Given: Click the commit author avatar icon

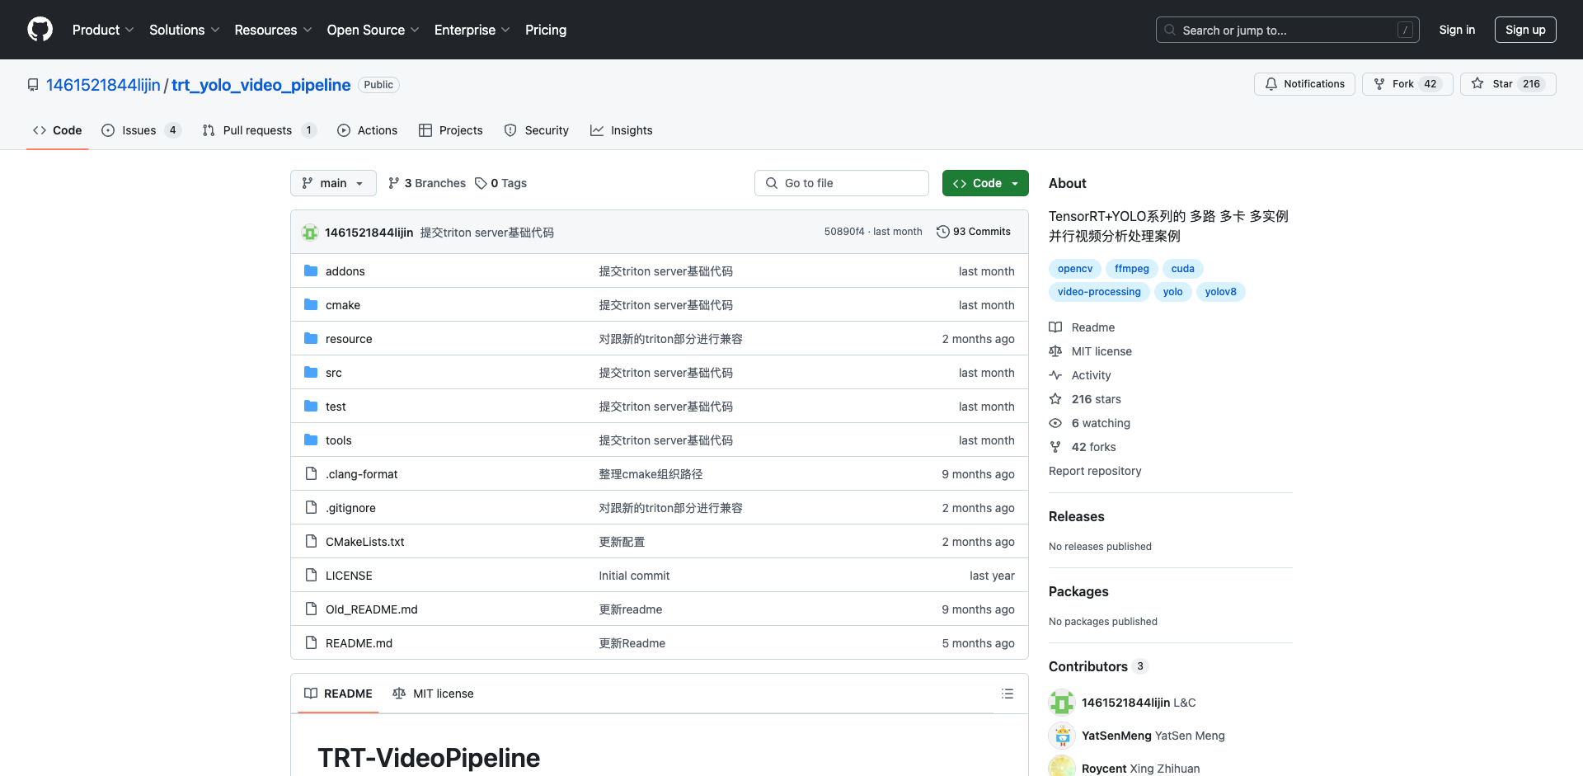Looking at the screenshot, I should (x=310, y=233).
